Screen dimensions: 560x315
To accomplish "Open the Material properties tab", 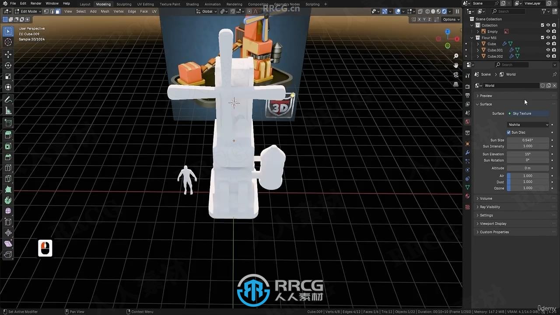I will 467,196.
